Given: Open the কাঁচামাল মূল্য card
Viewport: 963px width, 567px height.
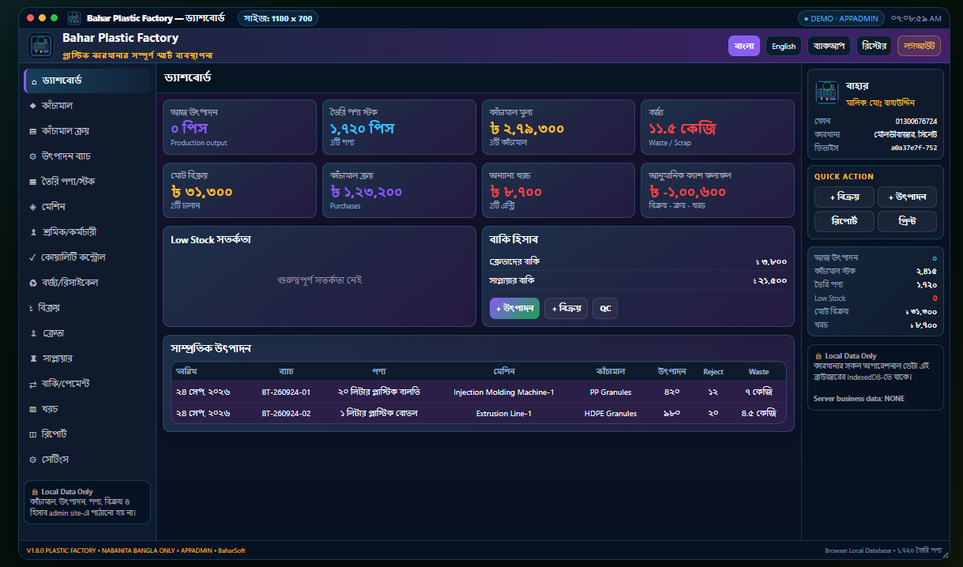Looking at the screenshot, I should [559, 127].
